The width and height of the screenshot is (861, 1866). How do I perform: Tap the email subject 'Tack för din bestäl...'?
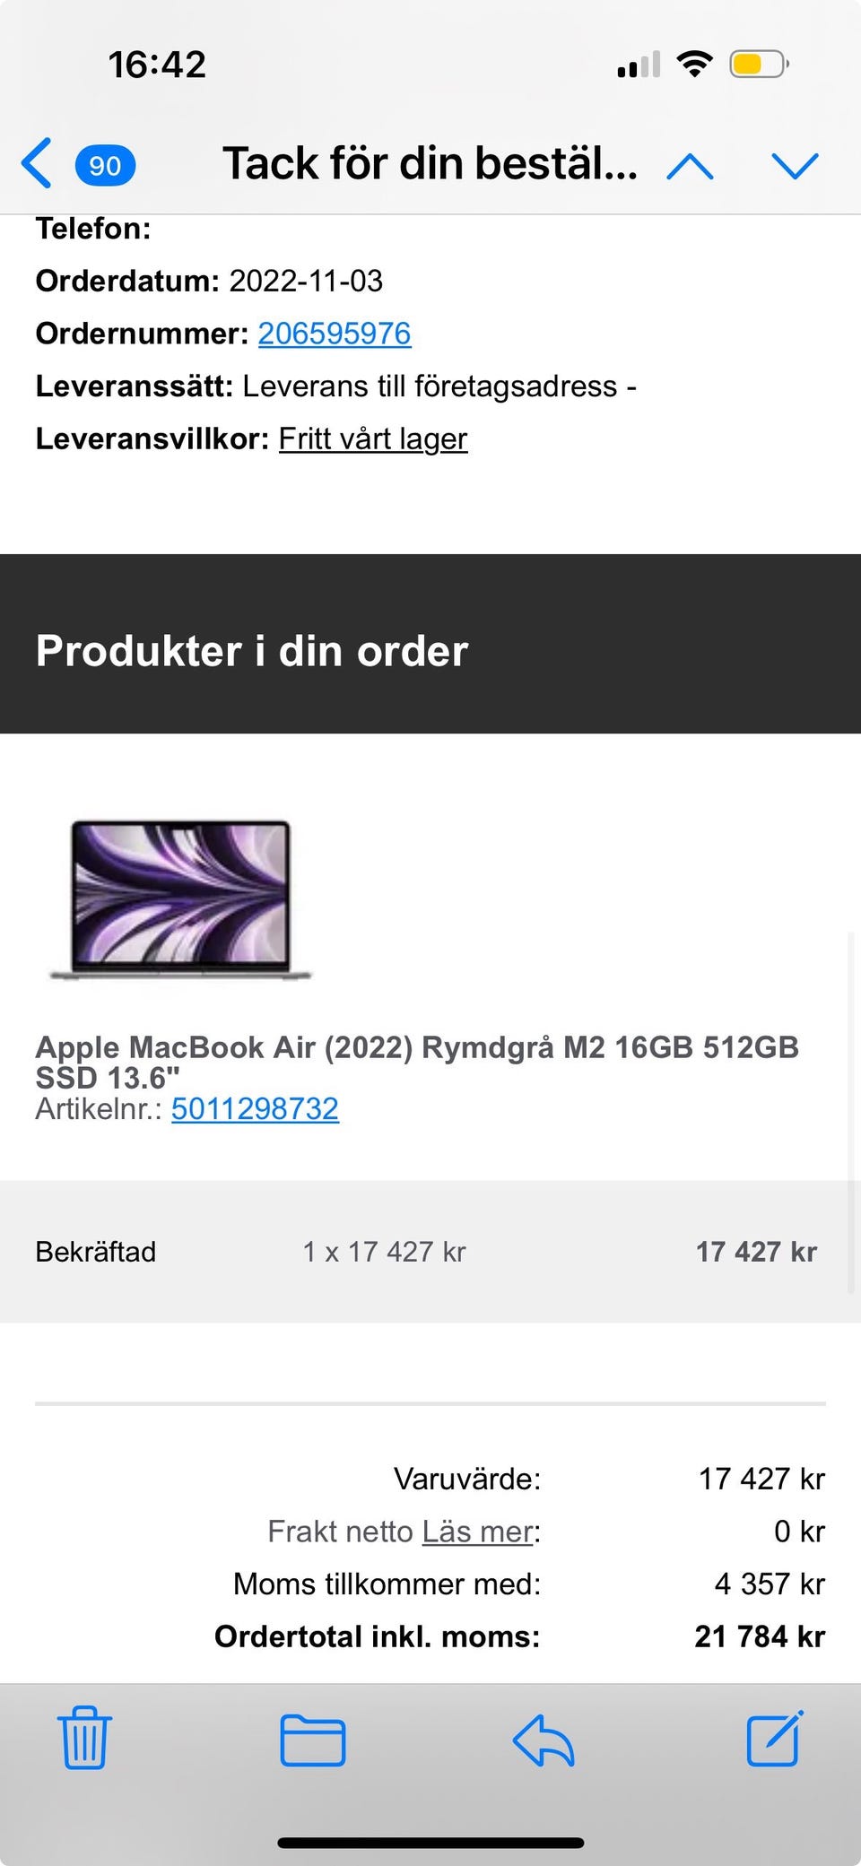coord(430,164)
